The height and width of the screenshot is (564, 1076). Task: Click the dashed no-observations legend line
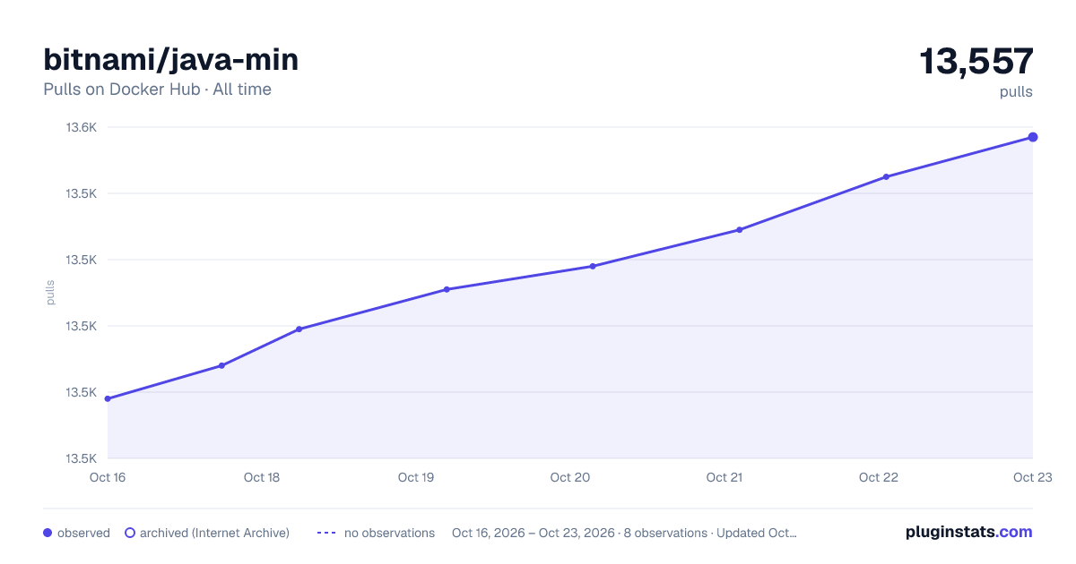pos(326,533)
